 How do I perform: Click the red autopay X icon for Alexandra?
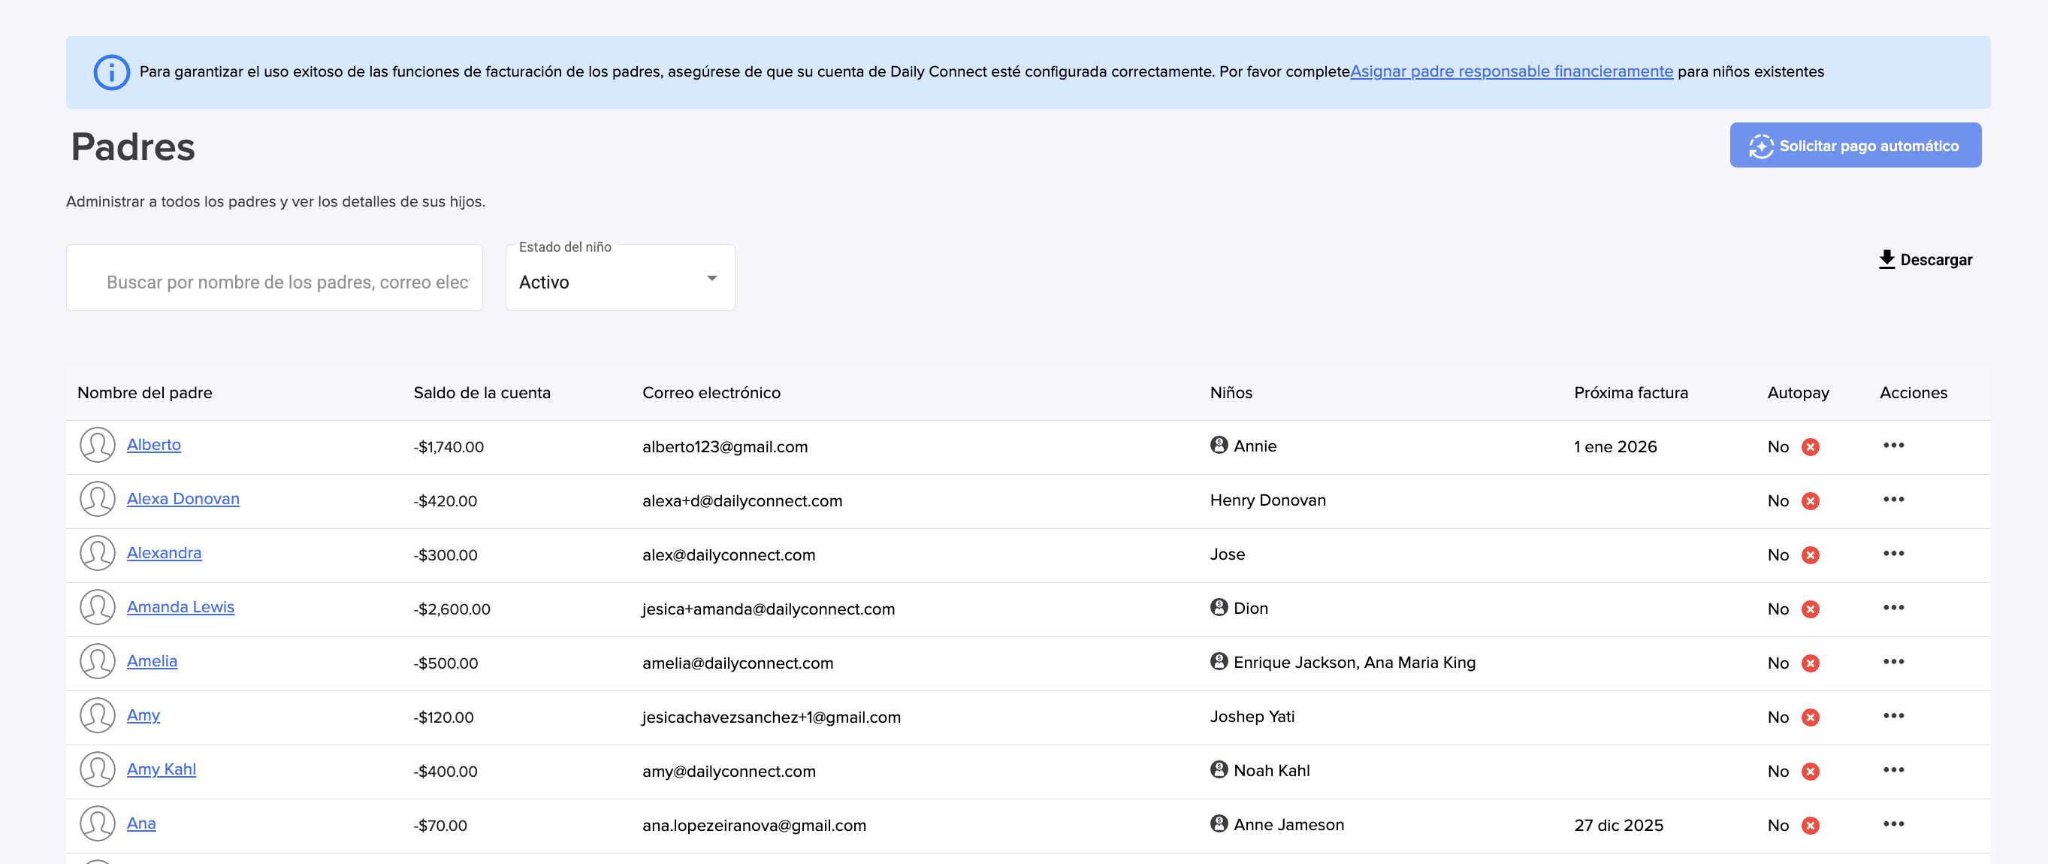coord(1811,554)
